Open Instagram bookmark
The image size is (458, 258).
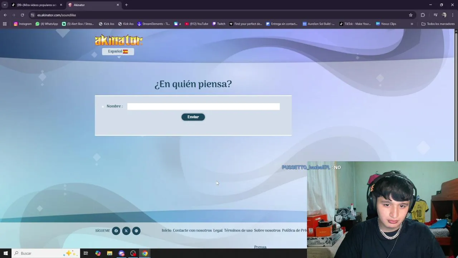(x=23, y=24)
